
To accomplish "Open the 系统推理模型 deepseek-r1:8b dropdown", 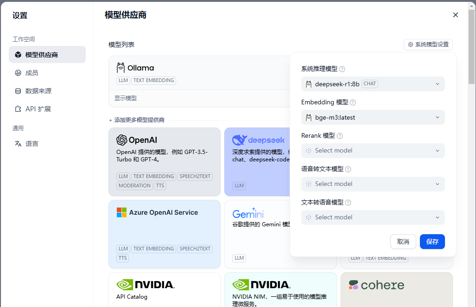I will (373, 84).
